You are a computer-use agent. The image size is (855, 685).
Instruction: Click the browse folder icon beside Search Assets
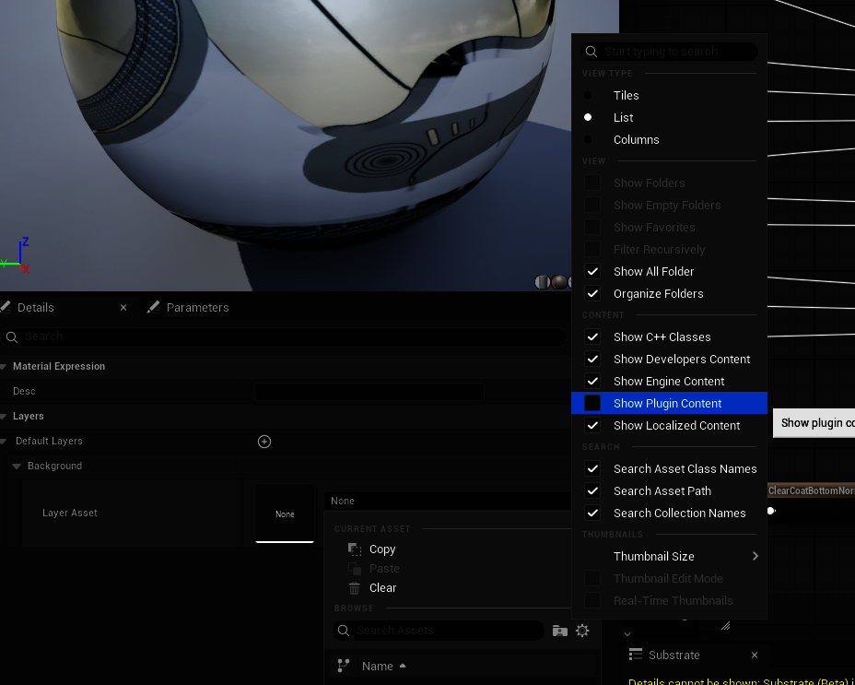point(559,631)
